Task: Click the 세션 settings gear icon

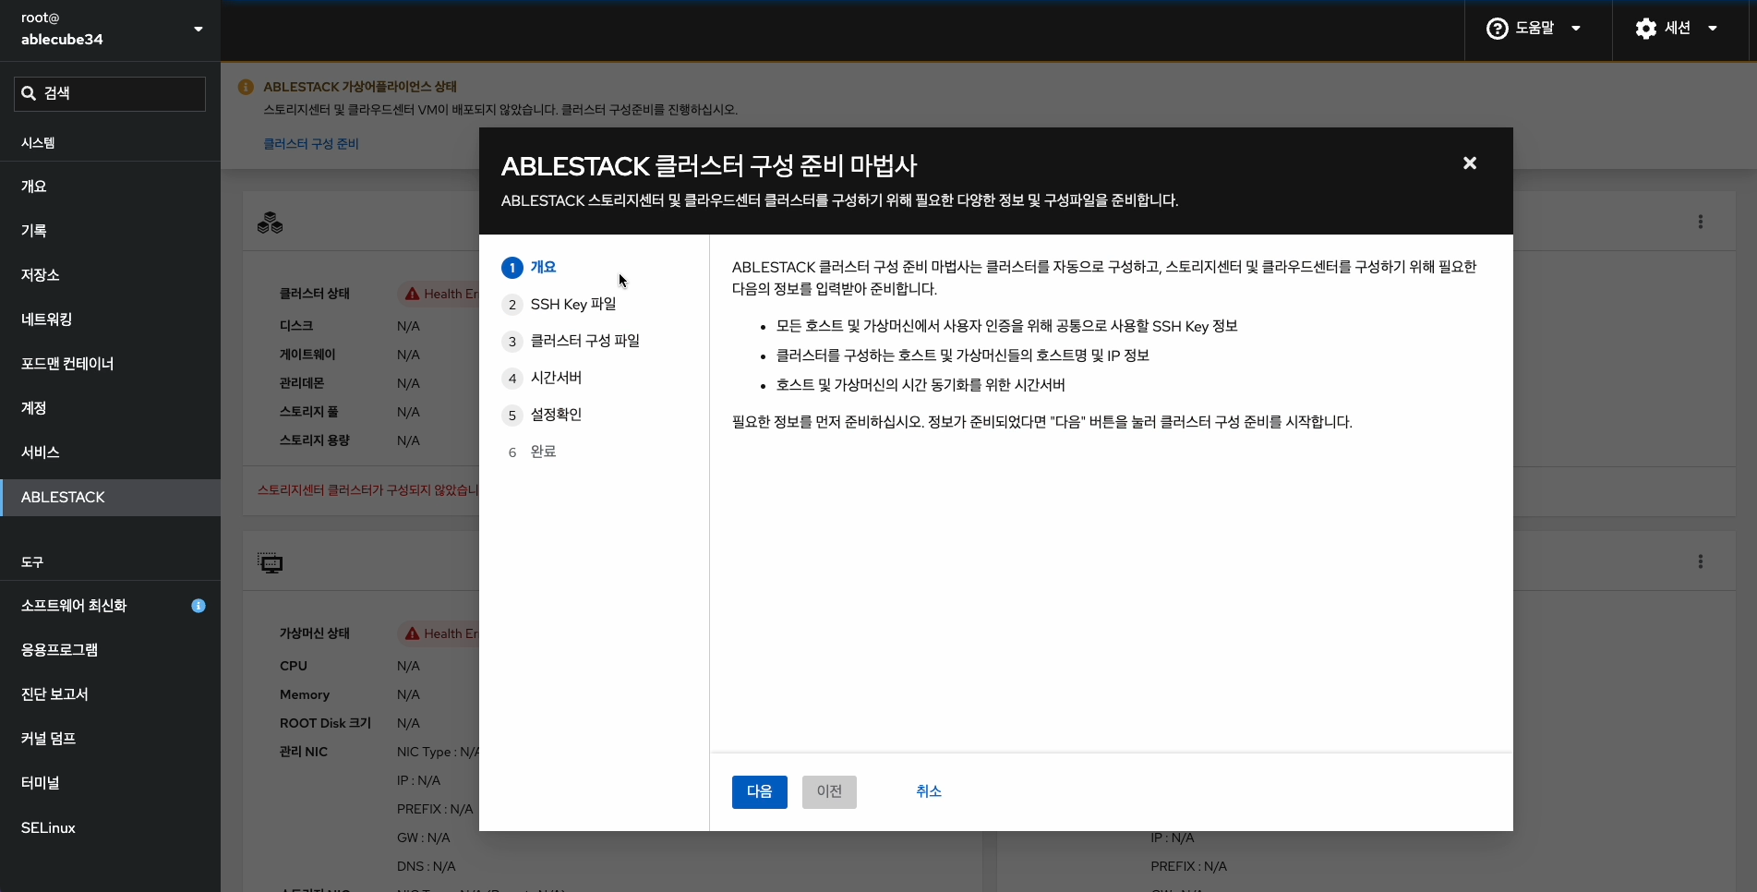Action: click(x=1645, y=28)
